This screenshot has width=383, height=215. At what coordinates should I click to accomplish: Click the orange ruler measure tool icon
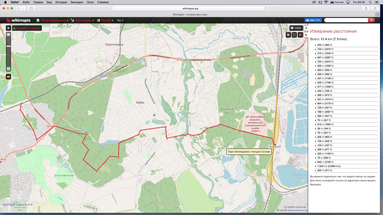tap(8, 77)
